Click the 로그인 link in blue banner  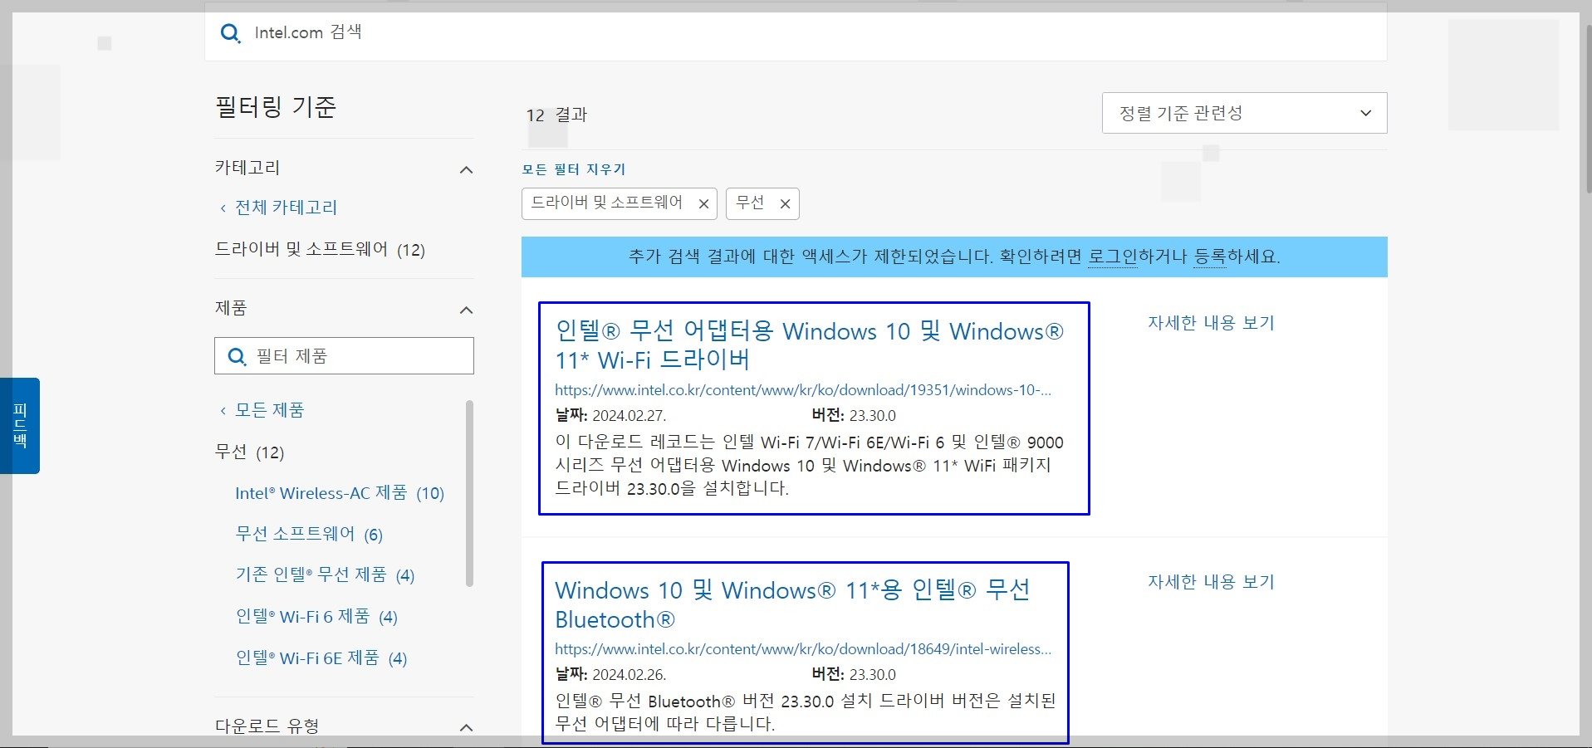1112,257
